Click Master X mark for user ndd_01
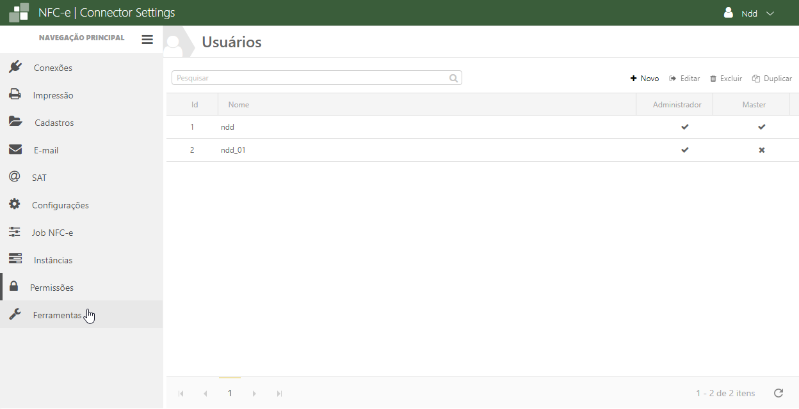799x409 pixels. (x=761, y=150)
